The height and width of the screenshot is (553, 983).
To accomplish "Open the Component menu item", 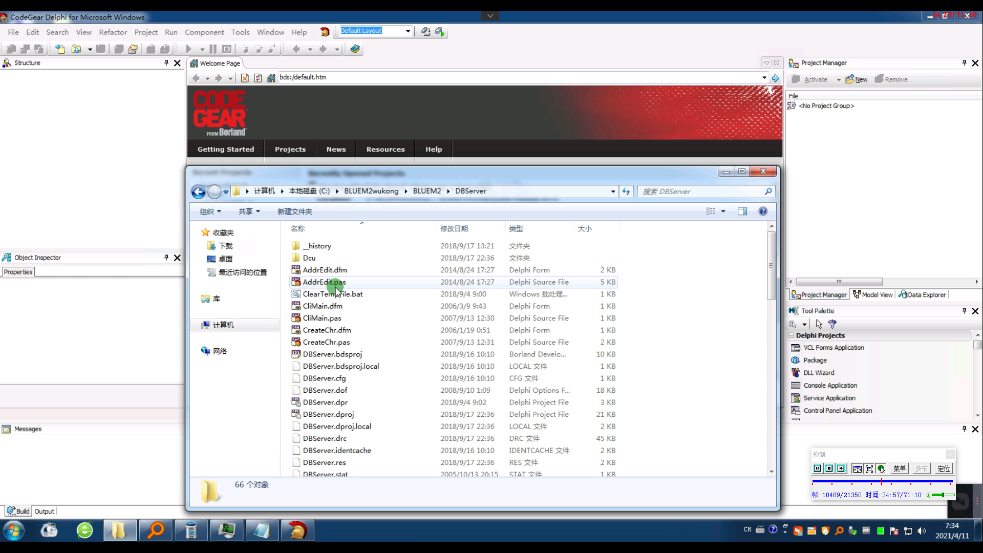I will (204, 32).
